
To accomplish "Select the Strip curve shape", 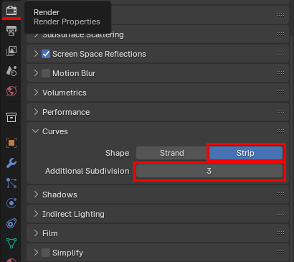I will click(246, 153).
